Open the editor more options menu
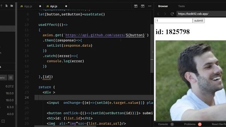 click(150, 6)
